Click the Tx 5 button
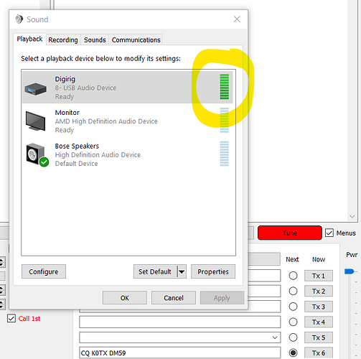361x359 pixels. 319,337
